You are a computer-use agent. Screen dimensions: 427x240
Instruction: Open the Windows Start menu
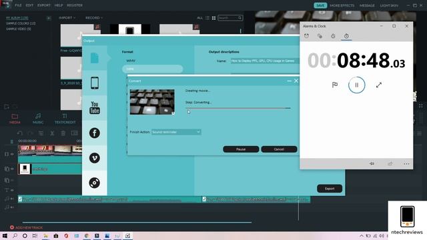pyautogui.click(x=5, y=236)
